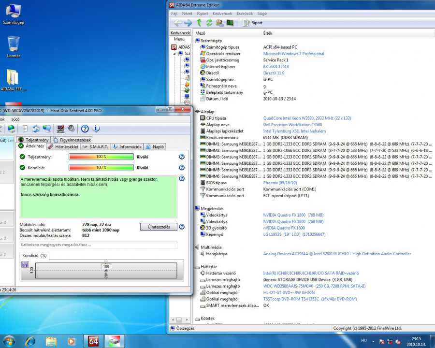The height and width of the screenshot is (348, 435).
Task: Open Windows Media Player from taskbar
Action: click(x=72, y=341)
